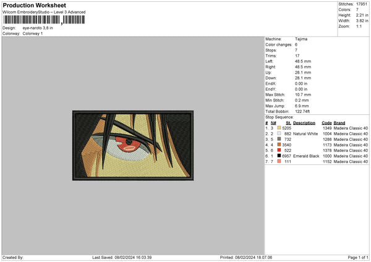Select thread code 1349
371x262 pixels.
click(x=327, y=128)
